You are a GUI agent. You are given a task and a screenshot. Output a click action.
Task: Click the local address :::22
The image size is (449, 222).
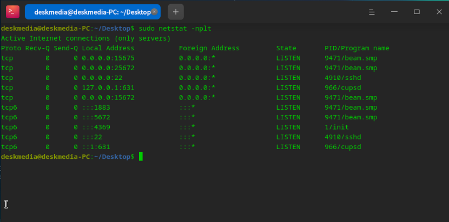[x=92, y=137]
